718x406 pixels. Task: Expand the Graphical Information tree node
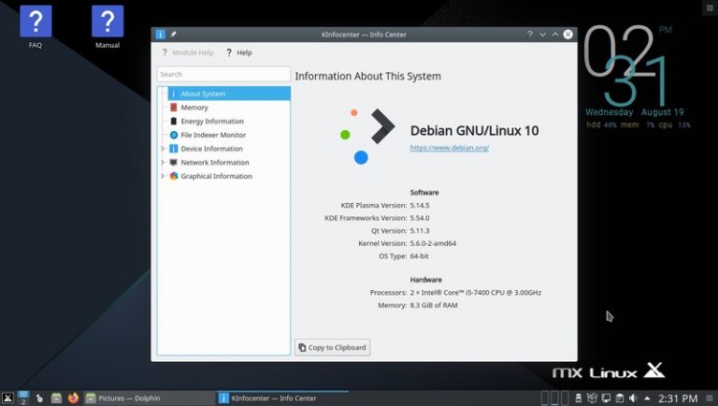[x=163, y=176]
